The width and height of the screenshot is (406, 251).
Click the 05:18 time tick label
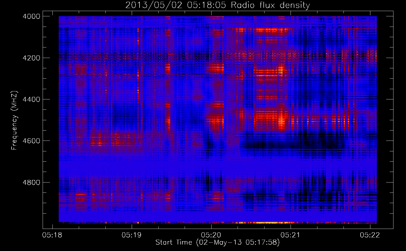point(52,235)
